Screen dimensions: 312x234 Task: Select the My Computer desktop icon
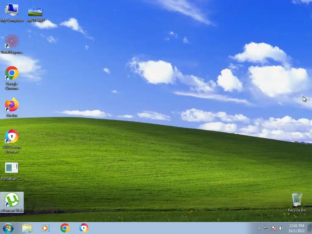12,13
